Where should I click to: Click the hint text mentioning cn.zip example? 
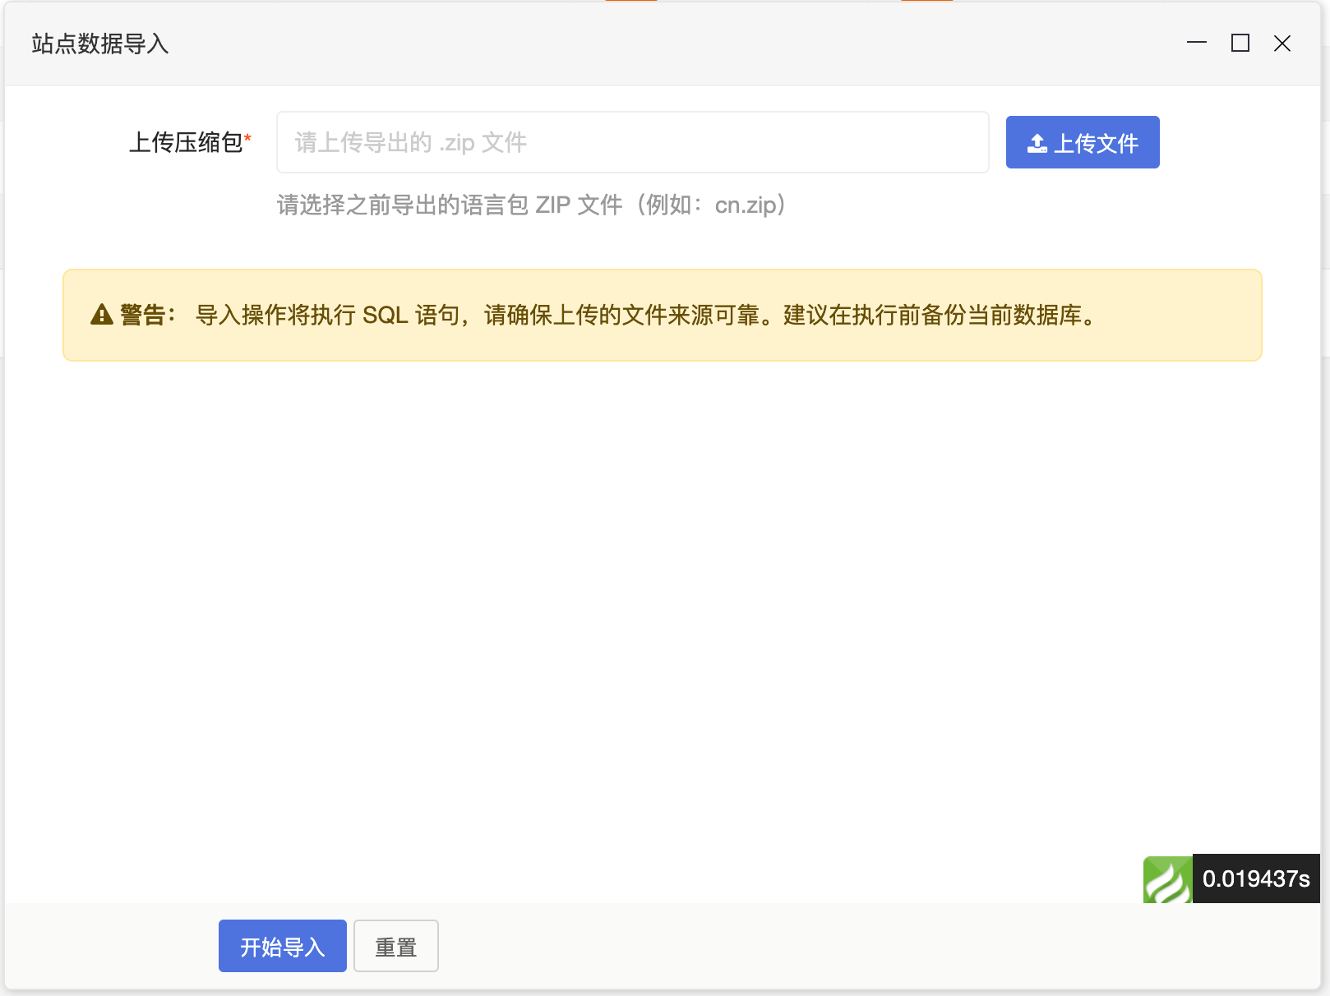coord(531,205)
